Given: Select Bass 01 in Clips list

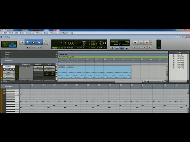Looking at the screenshot, I should click(180, 55).
